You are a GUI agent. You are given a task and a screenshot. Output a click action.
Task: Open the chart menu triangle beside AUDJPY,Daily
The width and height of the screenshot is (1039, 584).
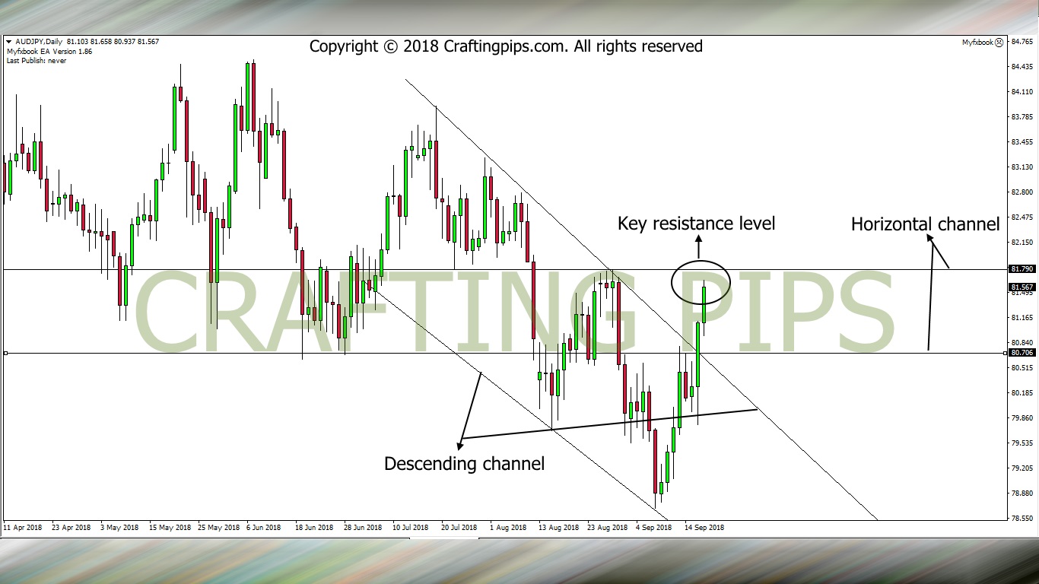[8, 42]
